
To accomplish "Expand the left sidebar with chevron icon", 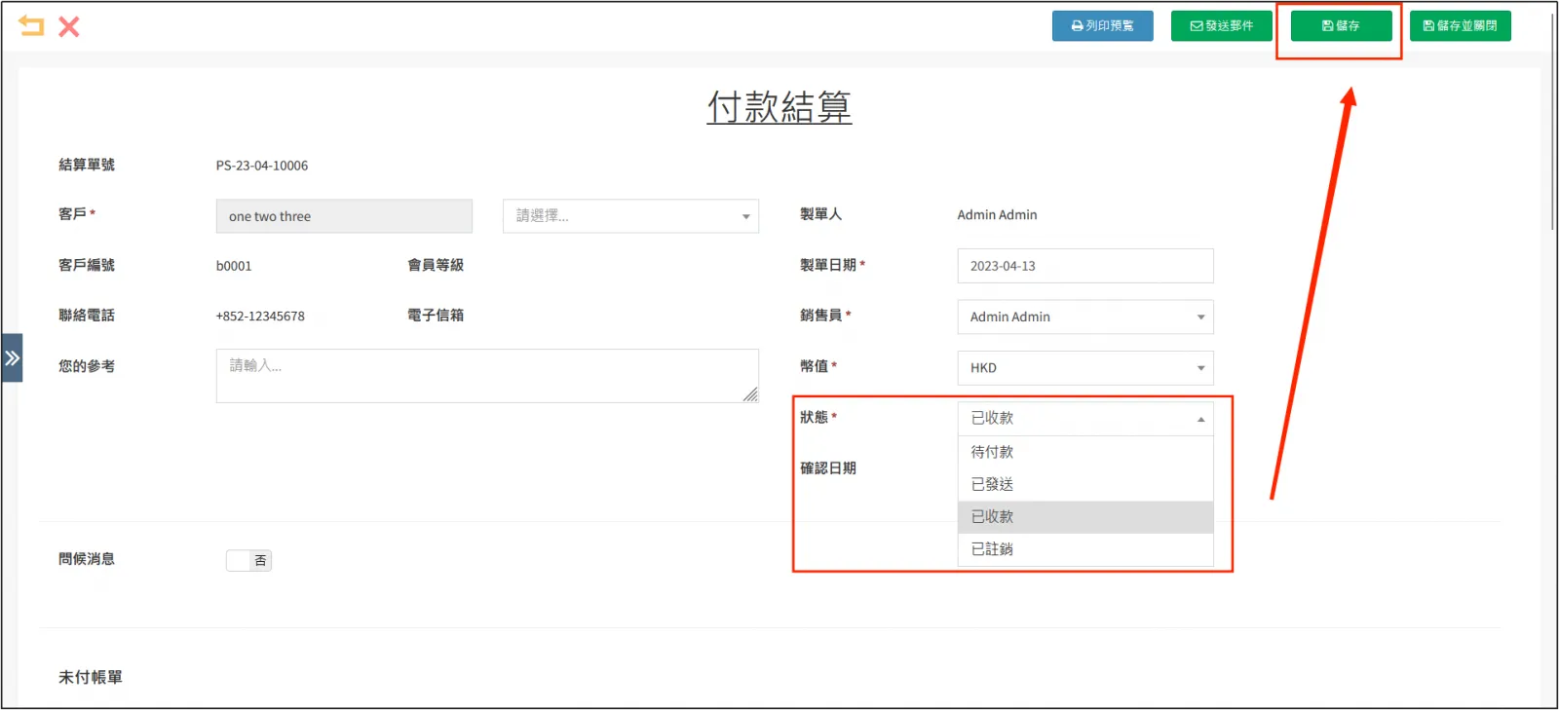I will click(x=12, y=358).
